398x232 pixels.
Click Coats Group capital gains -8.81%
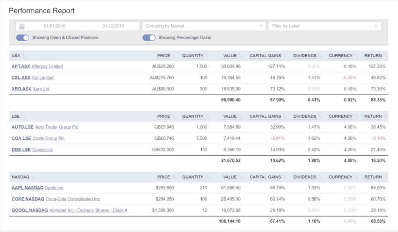click(278, 138)
